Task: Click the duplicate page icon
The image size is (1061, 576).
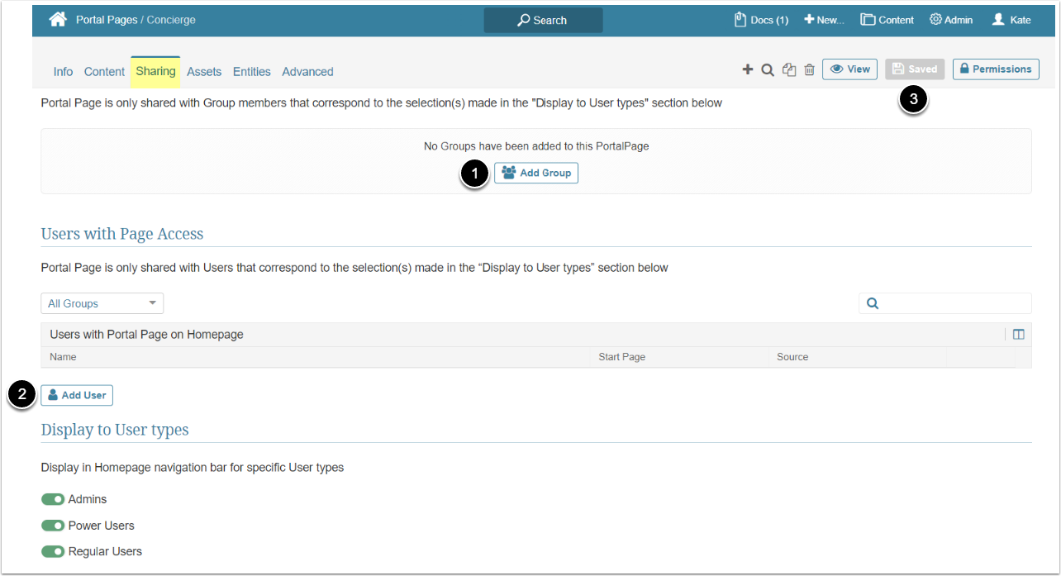Action: pyautogui.click(x=789, y=69)
